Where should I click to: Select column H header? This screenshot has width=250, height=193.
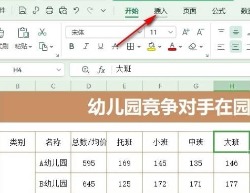[232, 86]
